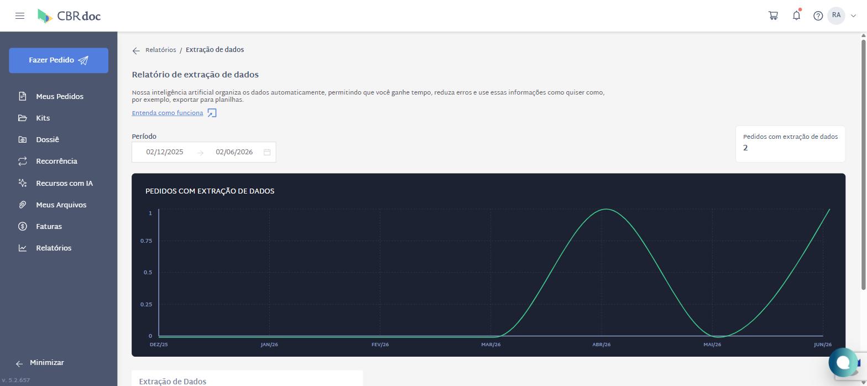
Task: Open the hamburger menu icon
Action: coord(20,15)
